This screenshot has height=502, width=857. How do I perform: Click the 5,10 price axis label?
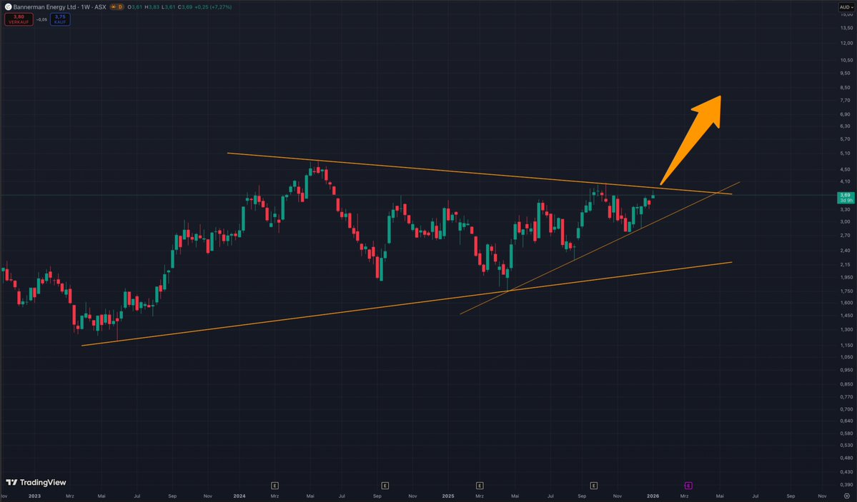tap(846, 154)
